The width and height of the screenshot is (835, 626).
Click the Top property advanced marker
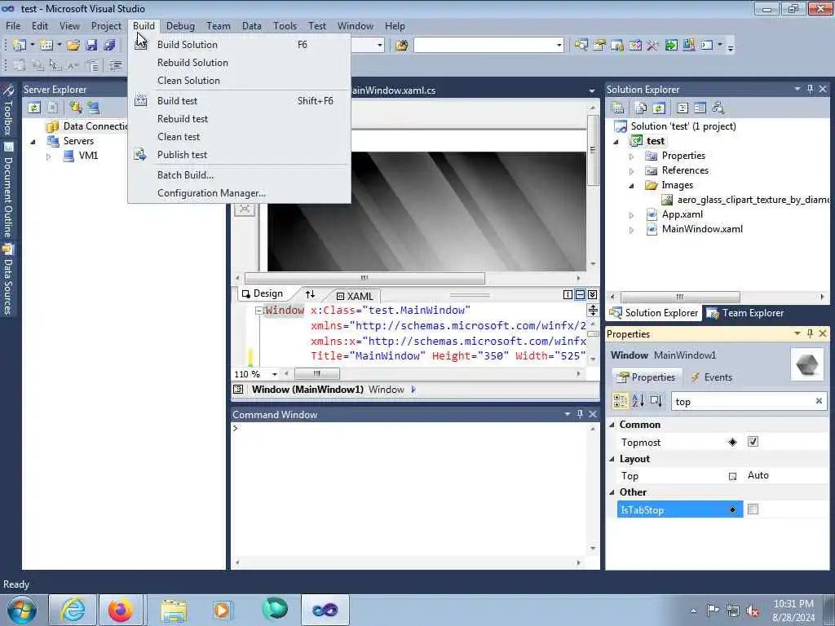click(x=733, y=476)
